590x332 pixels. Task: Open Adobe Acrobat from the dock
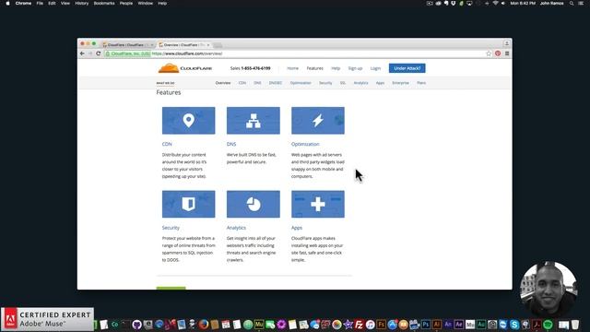pyautogui.click(x=537, y=324)
